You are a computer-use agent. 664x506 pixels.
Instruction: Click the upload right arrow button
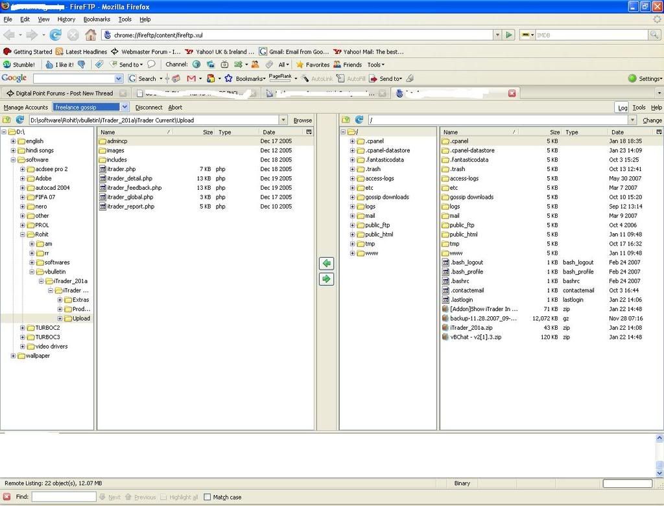326,279
